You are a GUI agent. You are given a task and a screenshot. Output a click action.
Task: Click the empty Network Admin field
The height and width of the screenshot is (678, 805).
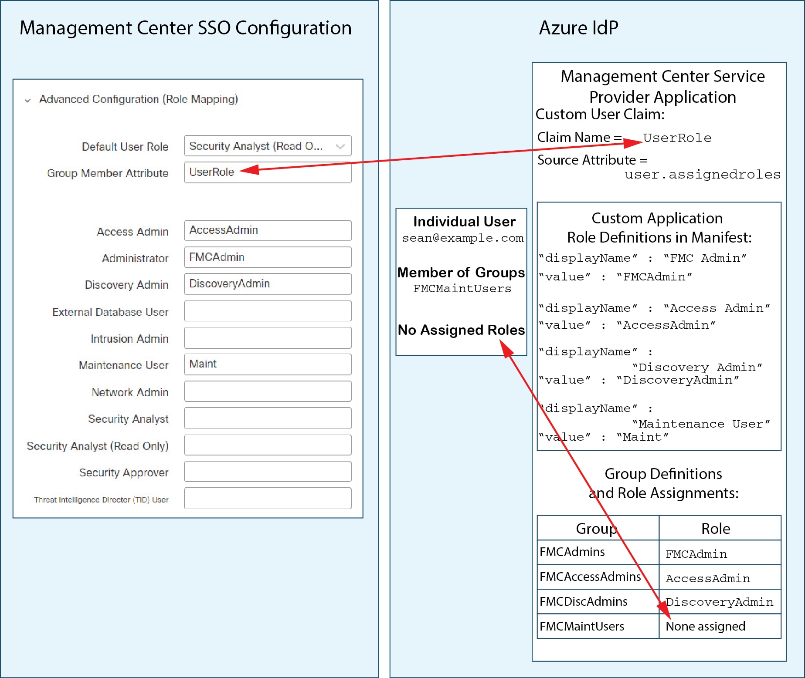[268, 391]
